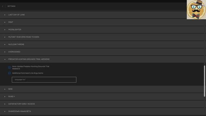Click the settings list vertical scrollbar
206x116 pixels.
[x=205, y=81]
